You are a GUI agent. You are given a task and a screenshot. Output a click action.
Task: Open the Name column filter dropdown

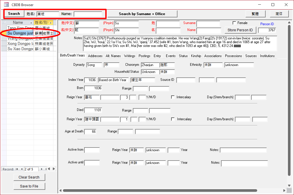[31, 23]
